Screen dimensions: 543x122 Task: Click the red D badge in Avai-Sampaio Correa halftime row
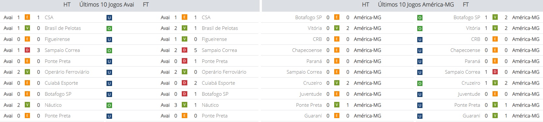coord(27,50)
